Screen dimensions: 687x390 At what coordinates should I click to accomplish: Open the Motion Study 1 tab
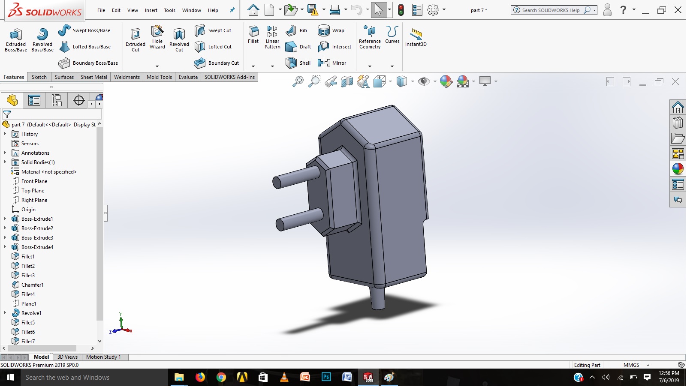pos(103,357)
